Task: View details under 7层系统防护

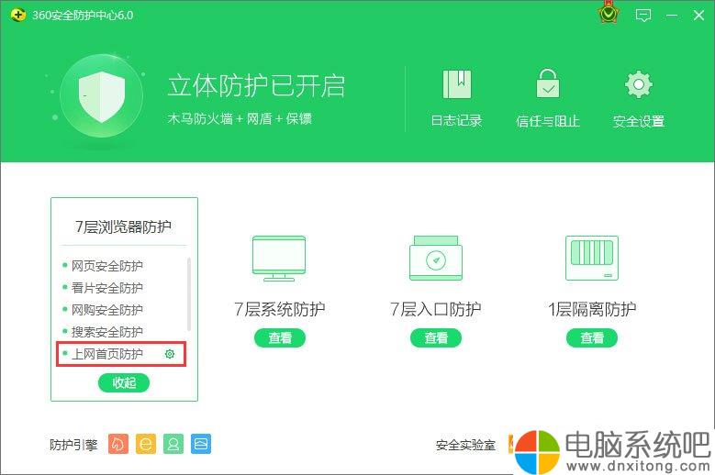Action: [x=280, y=338]
